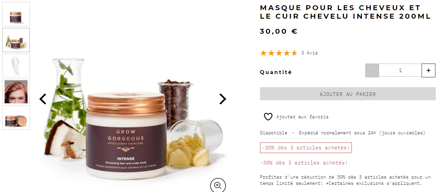Show the previous product image arrow
Image resolution: width=440 pixels, height=192 pixels.
(x=43, y=99)
